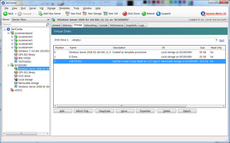Viewport: 230px width, 143px height.
Task: Click the red Shut Down icon
Action: [x=125, y=14]
